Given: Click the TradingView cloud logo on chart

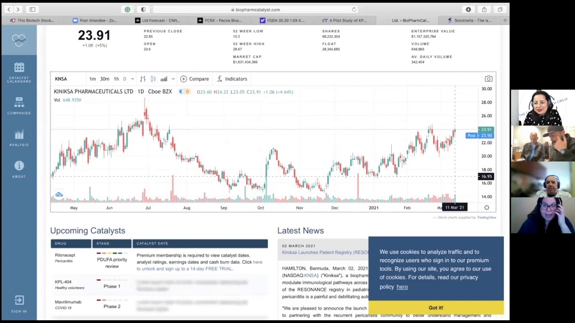Looking at the screenshot, I should pyautogui.click(x=59, y=195).
